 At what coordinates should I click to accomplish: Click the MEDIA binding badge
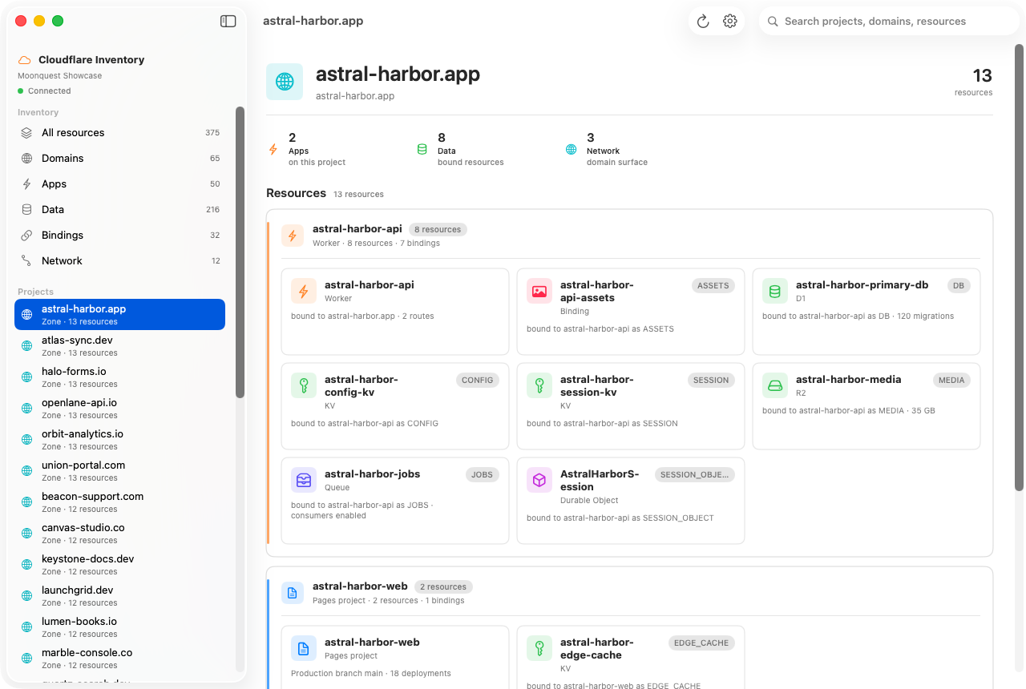[951, 380]
